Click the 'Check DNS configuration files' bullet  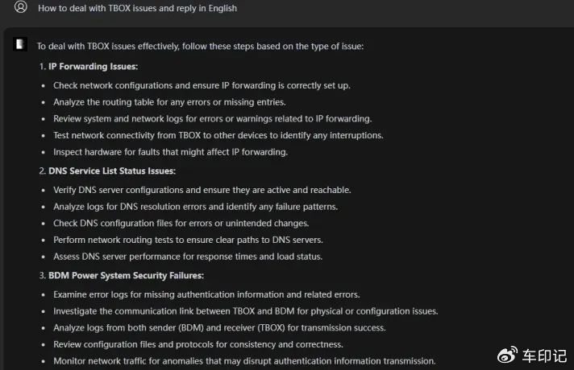[x=181, y=223]
